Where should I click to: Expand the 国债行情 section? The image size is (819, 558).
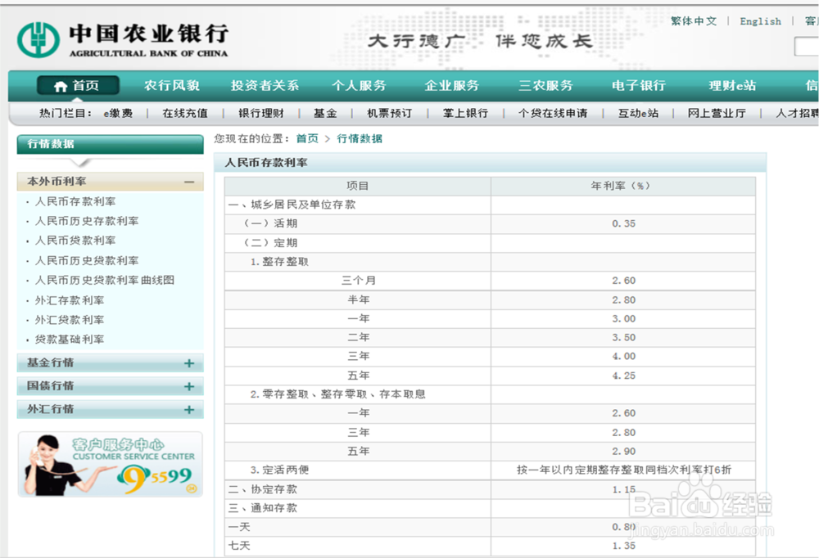click(x=189, y=387)
